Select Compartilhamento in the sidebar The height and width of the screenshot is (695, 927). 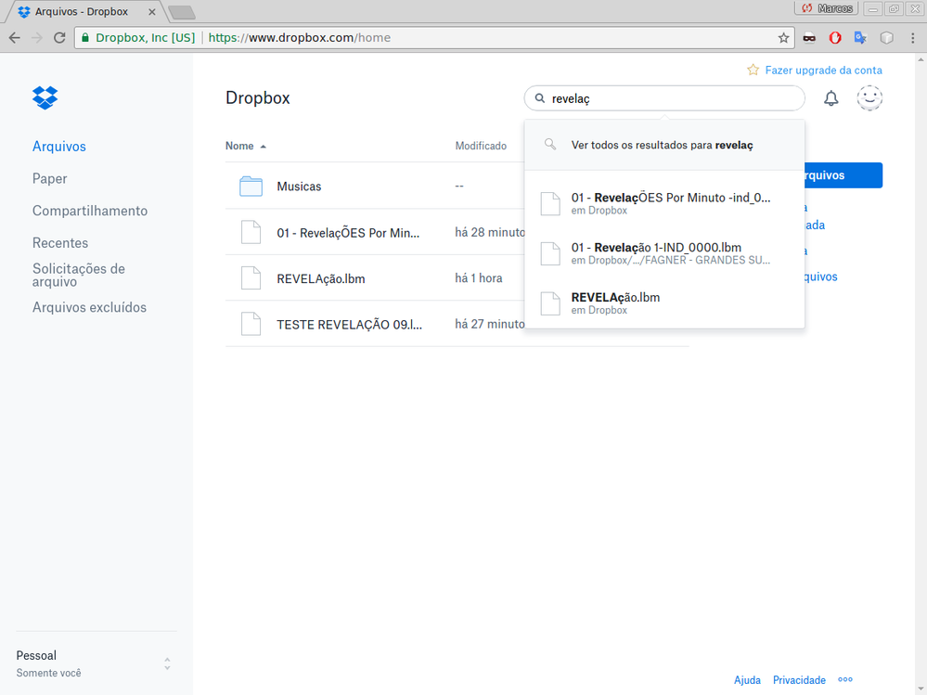90,211
